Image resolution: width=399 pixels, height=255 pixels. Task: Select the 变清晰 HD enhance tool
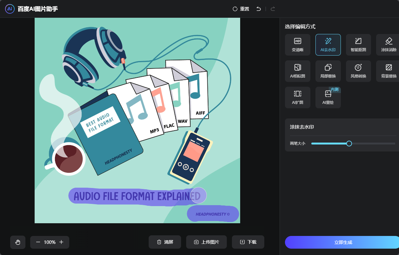tap(297, 45)
